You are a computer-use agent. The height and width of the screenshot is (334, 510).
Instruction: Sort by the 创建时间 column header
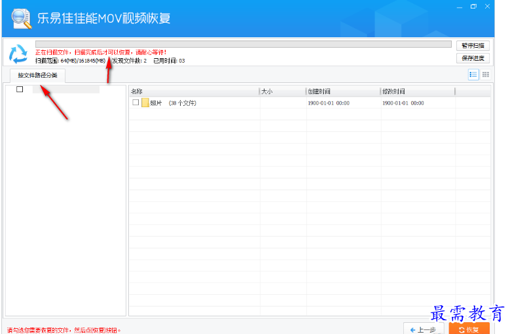342,92
